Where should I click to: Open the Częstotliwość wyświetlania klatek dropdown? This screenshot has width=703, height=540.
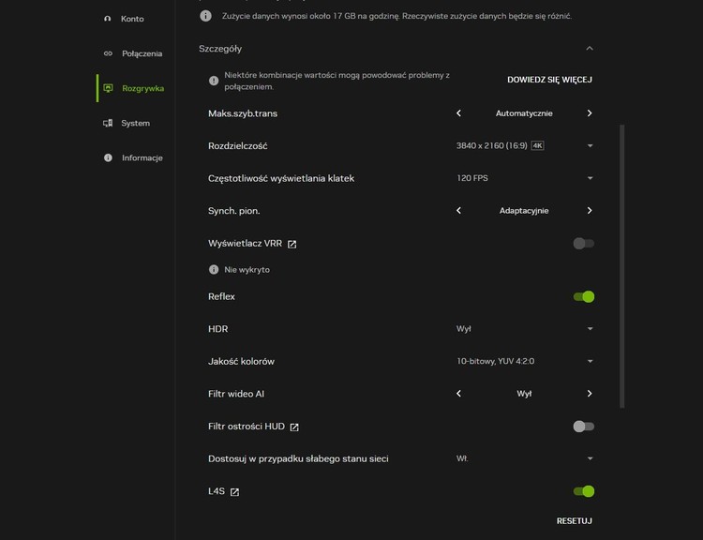524,178
